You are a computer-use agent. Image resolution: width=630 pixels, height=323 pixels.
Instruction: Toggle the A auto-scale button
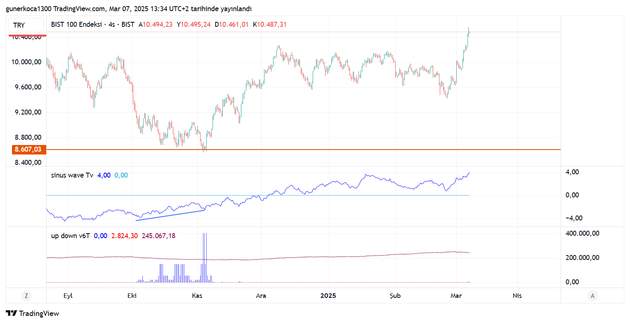pos(592,295)
